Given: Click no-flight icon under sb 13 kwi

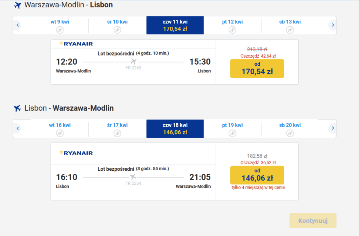Looking at the screenshot, I should coord(290,30).
